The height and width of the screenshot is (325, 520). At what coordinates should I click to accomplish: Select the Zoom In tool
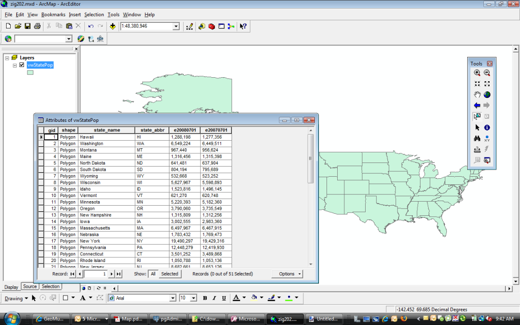click(x=477, y=74)
